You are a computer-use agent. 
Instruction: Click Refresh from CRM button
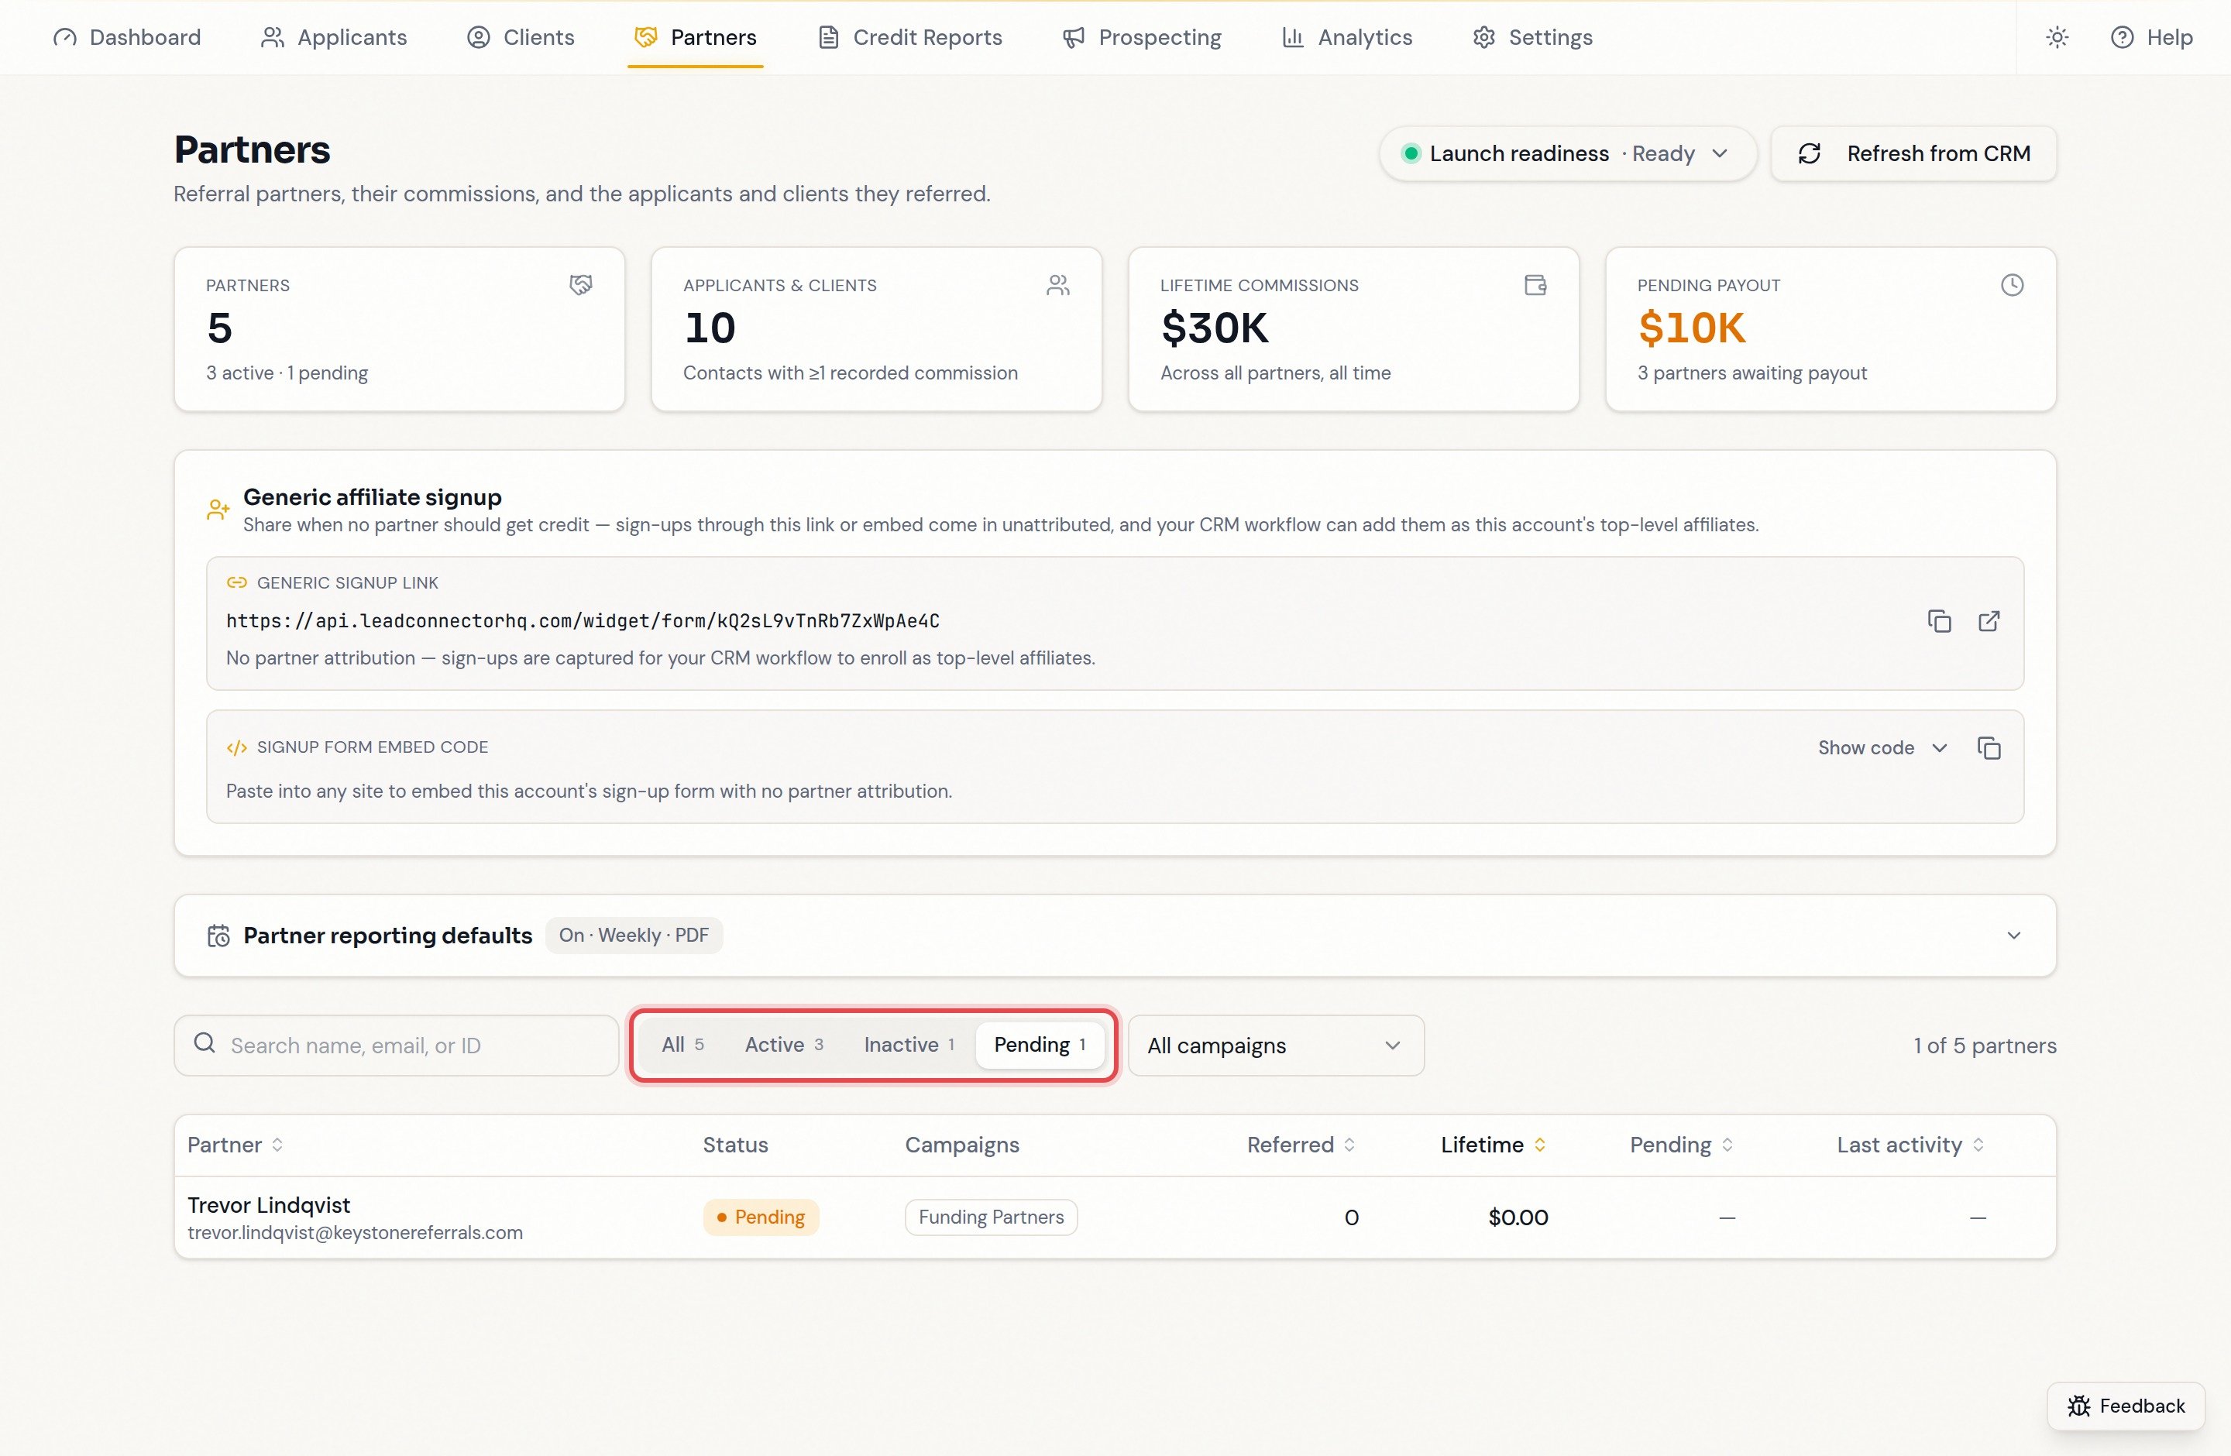(x=1914, y=153)
